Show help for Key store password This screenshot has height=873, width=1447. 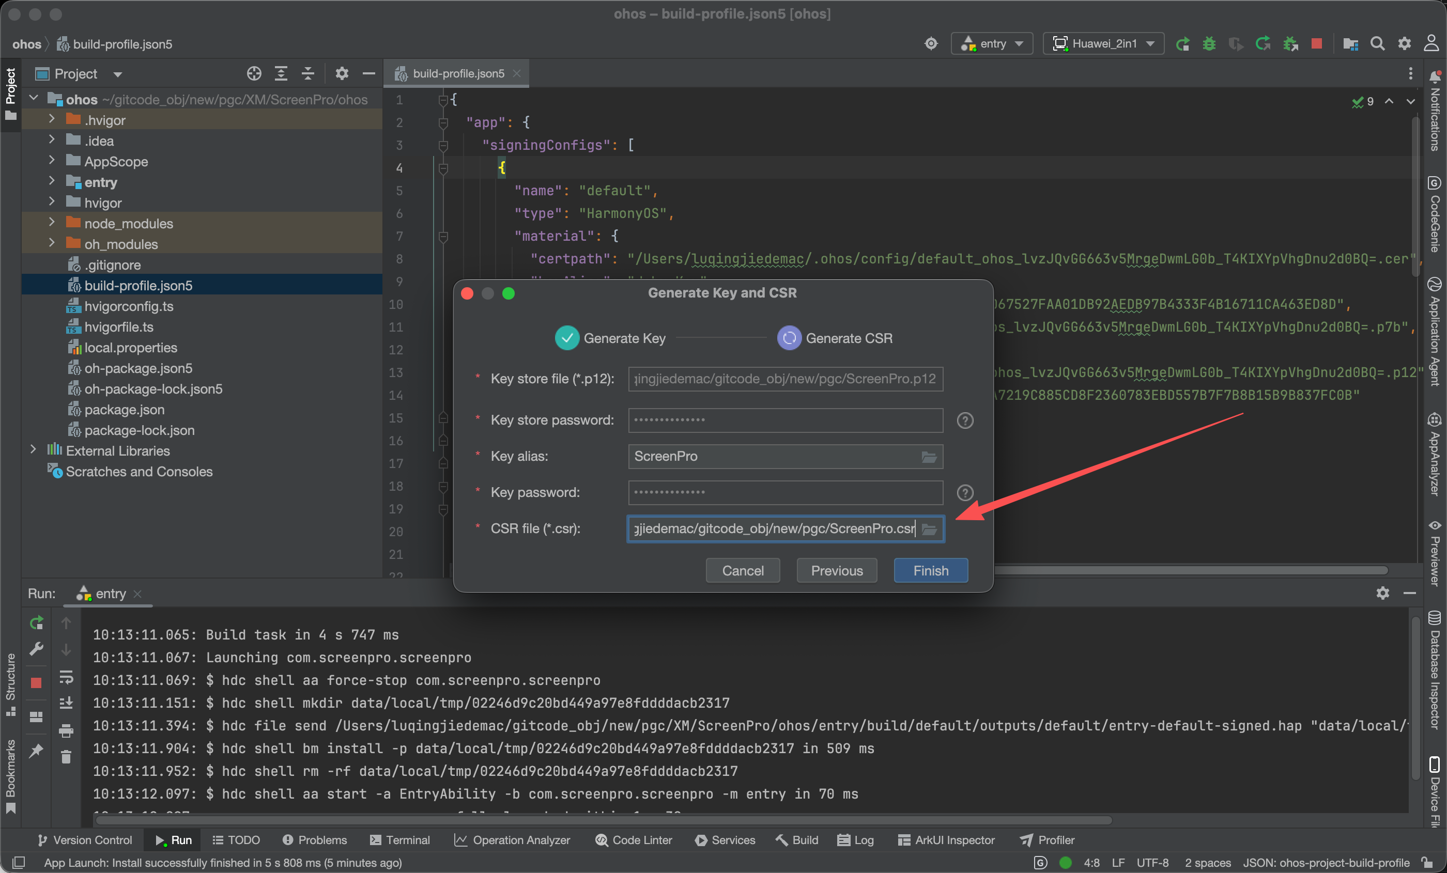[965, 421]
